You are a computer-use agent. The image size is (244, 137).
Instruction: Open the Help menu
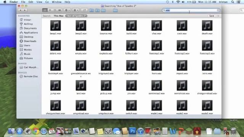[67, 2]
